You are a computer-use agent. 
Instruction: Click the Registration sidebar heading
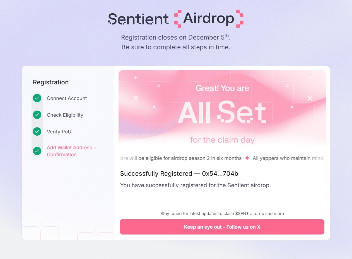point(51,82)
